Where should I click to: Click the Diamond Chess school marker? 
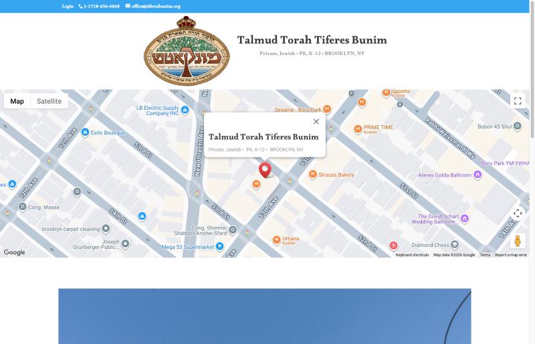pyautogui.click(x=455, y=244)
